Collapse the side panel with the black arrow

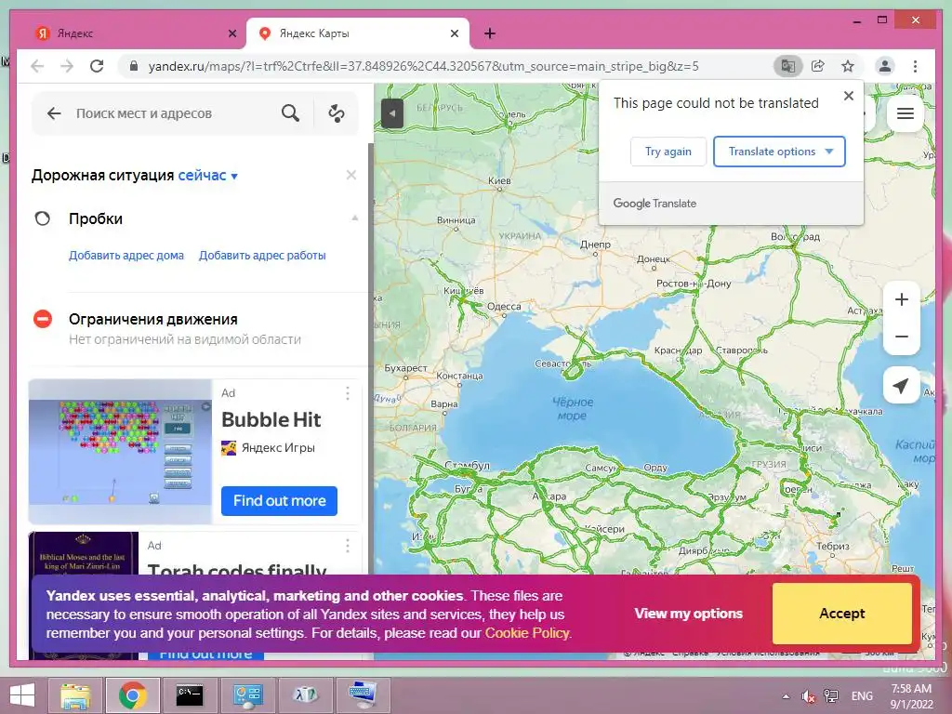pos(392,112)
